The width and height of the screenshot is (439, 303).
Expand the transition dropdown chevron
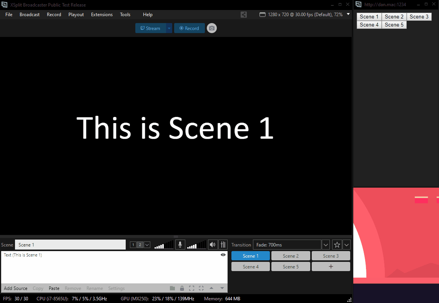(326, 245)
